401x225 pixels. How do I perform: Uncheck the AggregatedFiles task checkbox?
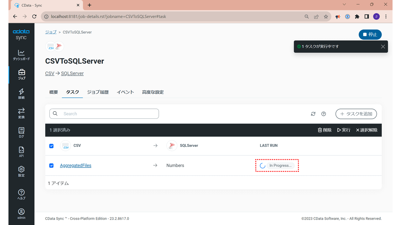tap(51, 166)
